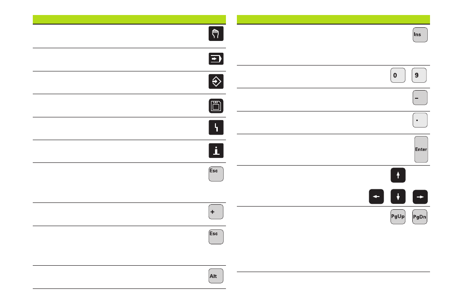The height and width of the screenshot is (298, 461).
Task: Click the diamond arrow program run icon
Action: [x=216, y=81]
